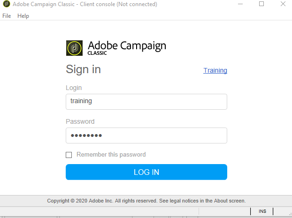Click into the Password field
The image size is (292, 218).
[x=146, y=135]
